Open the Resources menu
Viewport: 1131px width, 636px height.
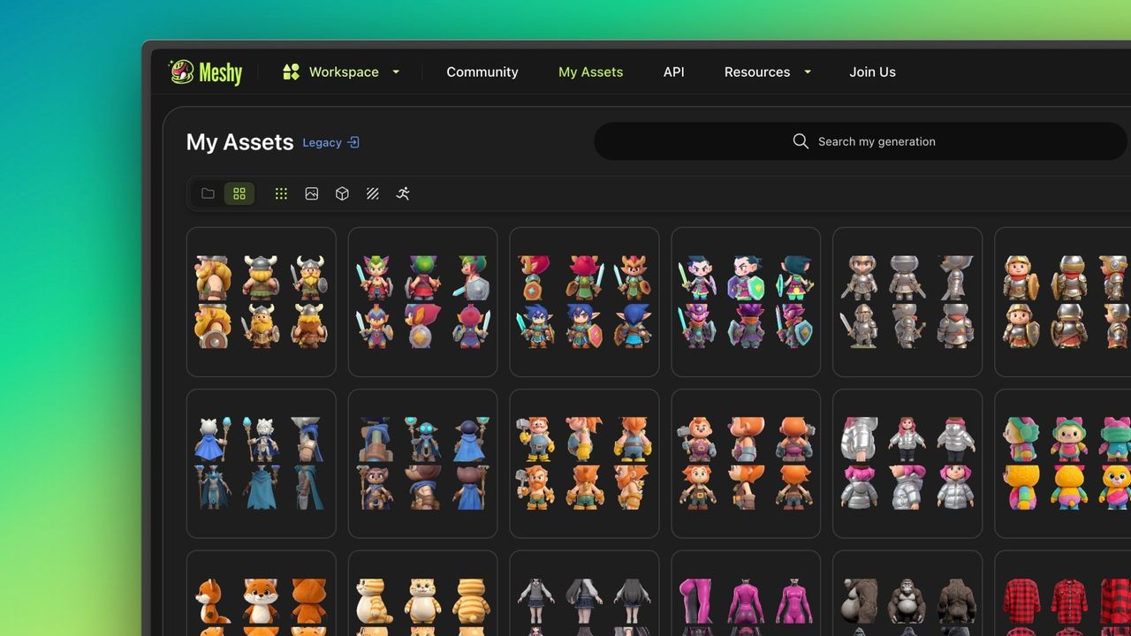757,72
